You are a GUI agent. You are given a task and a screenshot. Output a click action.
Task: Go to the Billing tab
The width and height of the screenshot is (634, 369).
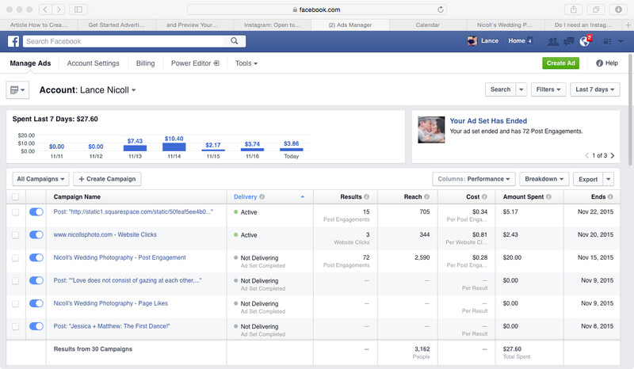[145, 63]
